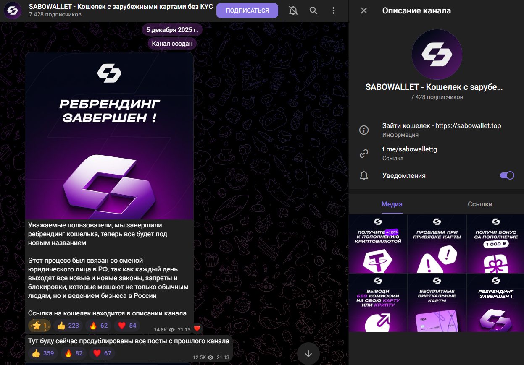524x365 pixels.
Task: Mute channel with the crossed bell icon
Action: [293, 10]
